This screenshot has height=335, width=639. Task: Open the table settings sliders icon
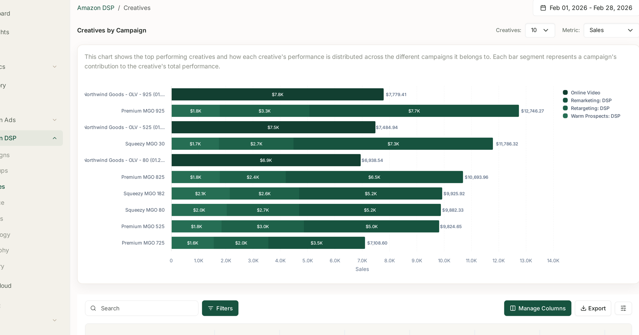pyautogui.click(x=623, y=308)
